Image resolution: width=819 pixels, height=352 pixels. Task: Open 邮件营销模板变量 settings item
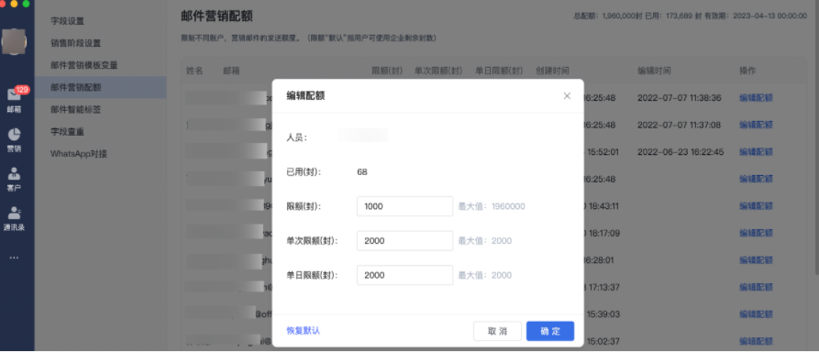click(x=84, y=65)
